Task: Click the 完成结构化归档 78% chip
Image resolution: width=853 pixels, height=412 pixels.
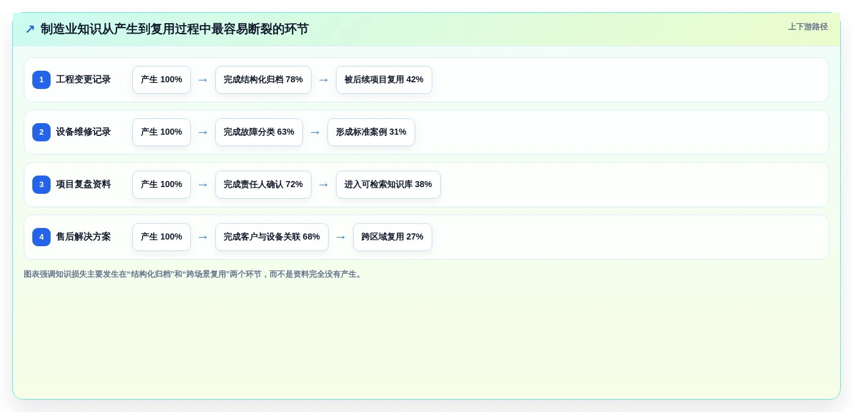Action: [263, 80]
